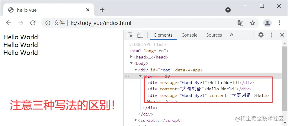Click the third Hello World! line on page
The image size is (288, 126).
pos(22,53)
